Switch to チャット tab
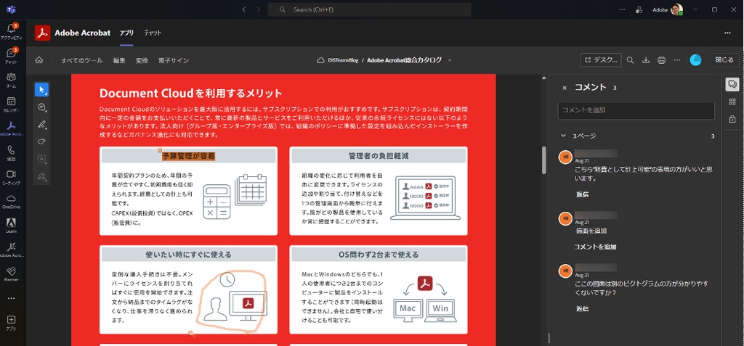744x346 pixels. click(153, 33)
